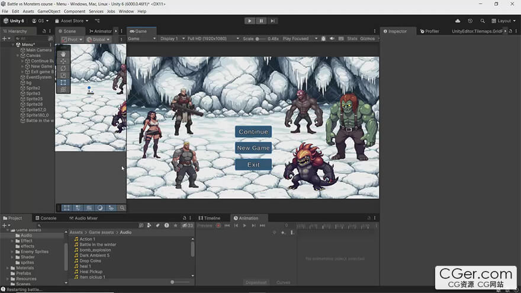Click the Exit button in Game view
Screen dimensions: 521x293
pyautogui.click(x=253, y=165)
